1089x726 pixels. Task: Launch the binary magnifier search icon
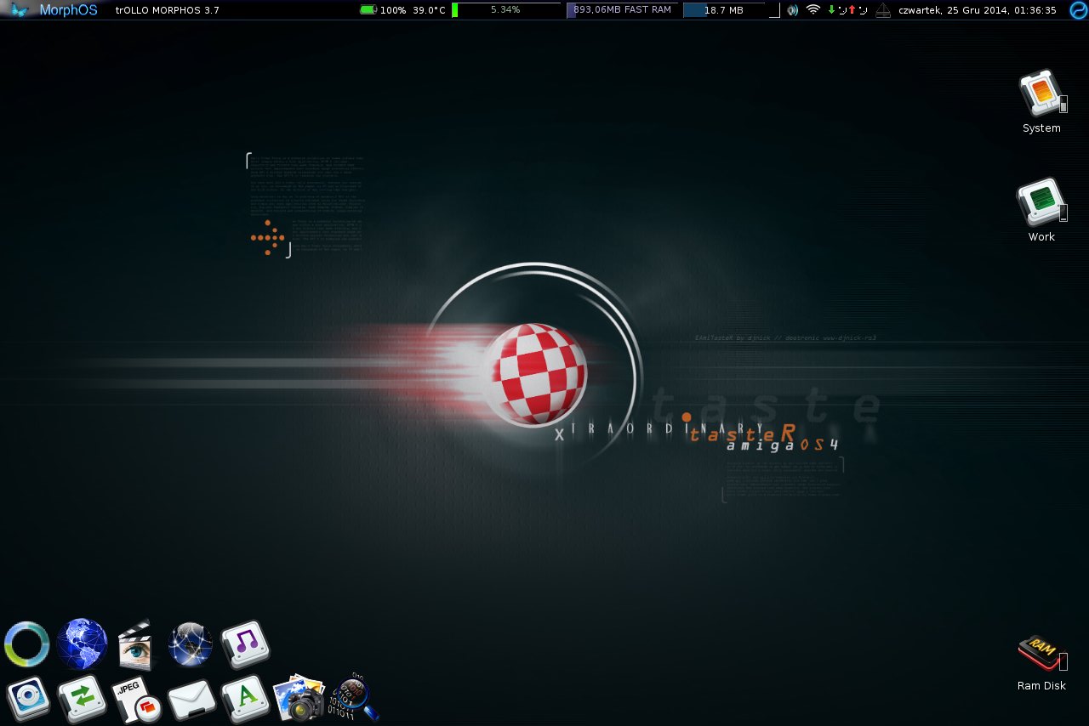pyautogui.click(x=352, y=698)
